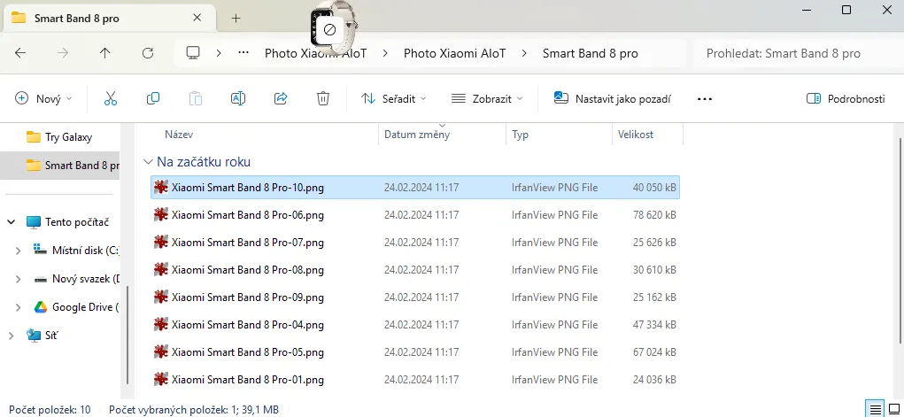Viewport: 904px width, 417px height.
Task: Expand the Google Drive tree node
Action: pyautogui.click(x=18, y=307)
